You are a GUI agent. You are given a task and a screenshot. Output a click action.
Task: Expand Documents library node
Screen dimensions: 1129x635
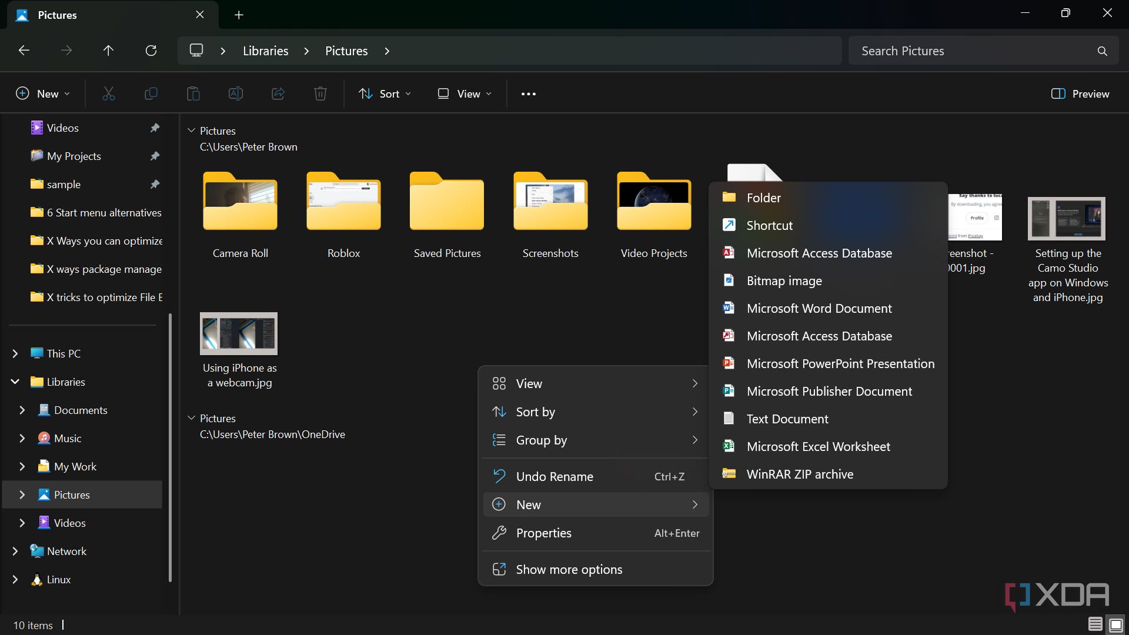22,410
